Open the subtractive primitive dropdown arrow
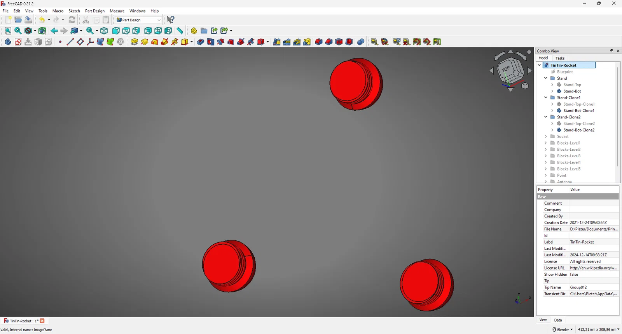The image size is (622, 334). click(x=268, y=42)
